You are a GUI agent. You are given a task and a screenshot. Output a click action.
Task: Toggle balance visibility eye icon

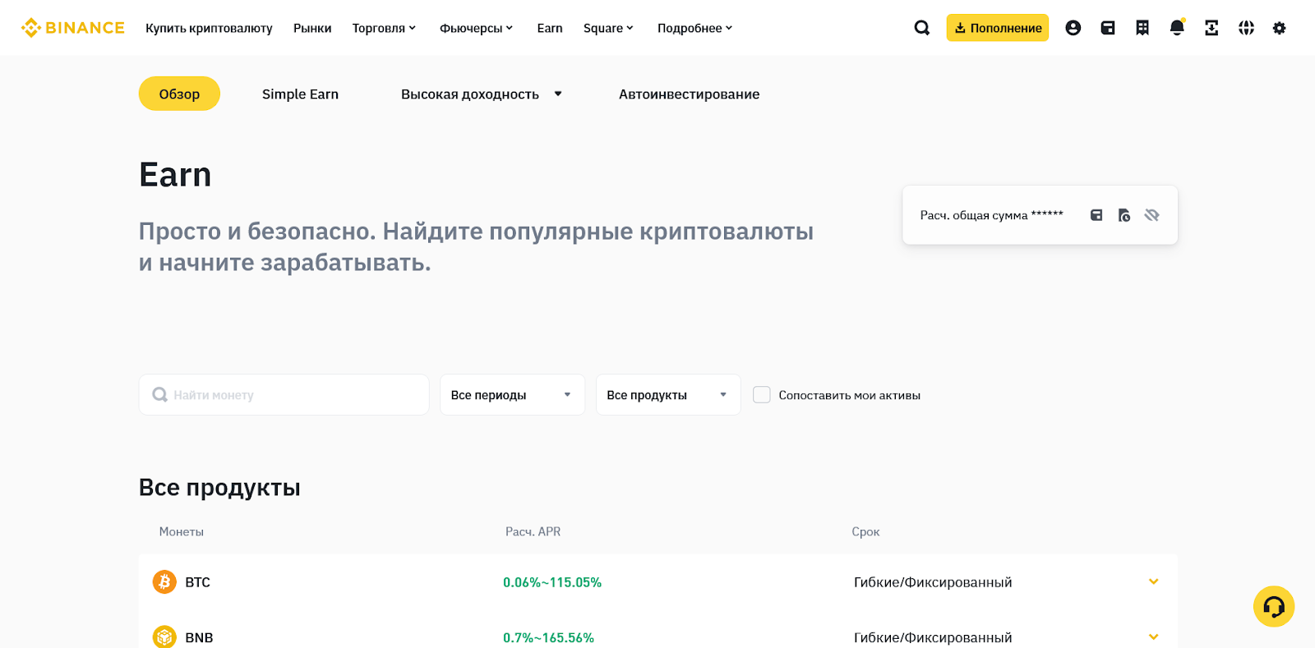click(x=1151, y=215)
